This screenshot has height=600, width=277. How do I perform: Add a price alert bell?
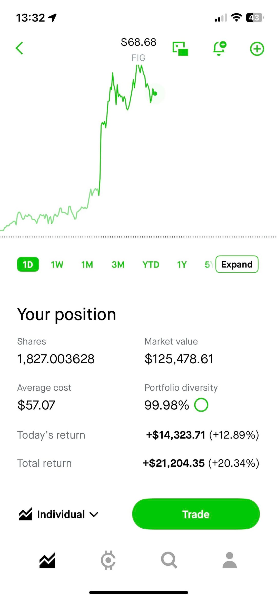219,48
